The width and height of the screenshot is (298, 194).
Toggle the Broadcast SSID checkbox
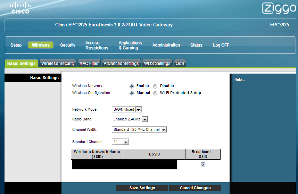[x=203, y=165]
